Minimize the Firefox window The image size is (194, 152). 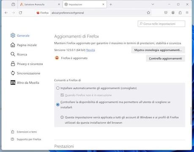(x=169, y=5)
